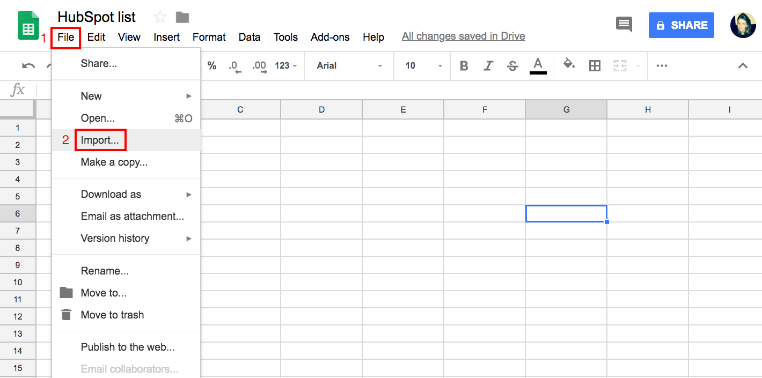The image size is (762, 378).
Task: Choose Email as attachment...
Action: pos(126,216)
